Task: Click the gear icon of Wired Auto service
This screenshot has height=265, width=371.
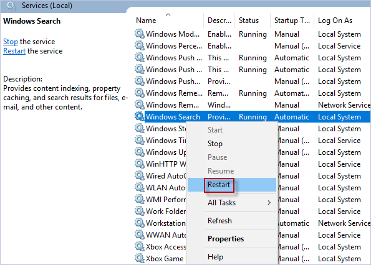Action: [x=140, y=175]
